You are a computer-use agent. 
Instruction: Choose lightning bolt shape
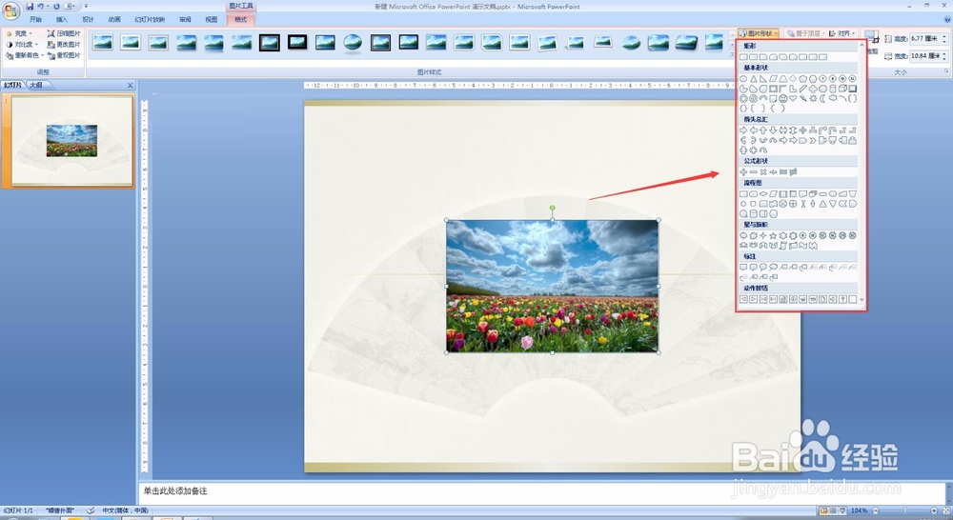pos(802,98)
